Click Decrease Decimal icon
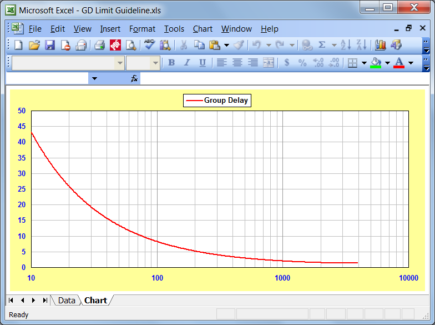Viewport: 435px width, 325px height. pyautogui.click(x=334, y=63)
